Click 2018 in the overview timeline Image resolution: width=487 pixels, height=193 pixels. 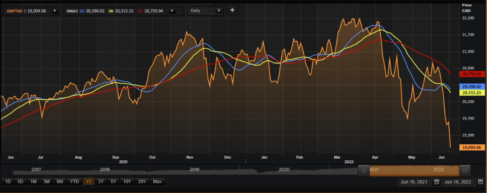105,170
